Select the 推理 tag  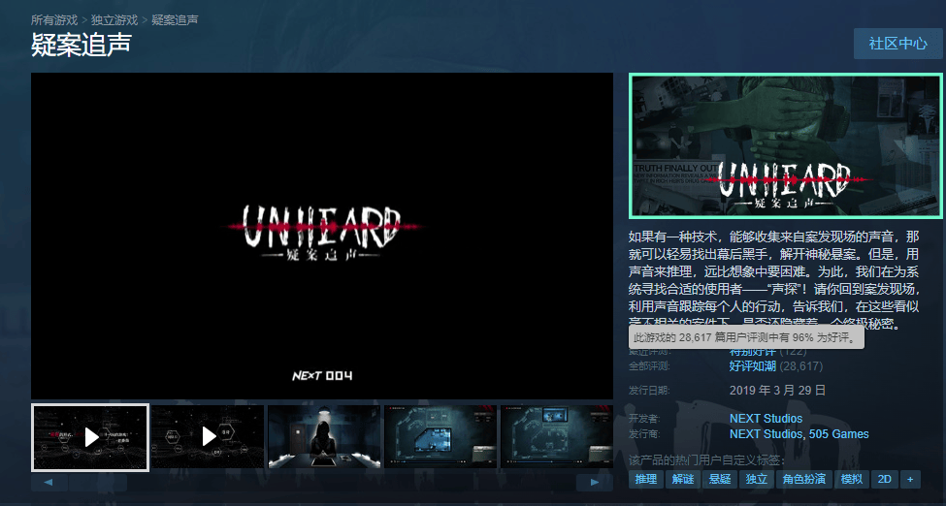tap(645, 479)
